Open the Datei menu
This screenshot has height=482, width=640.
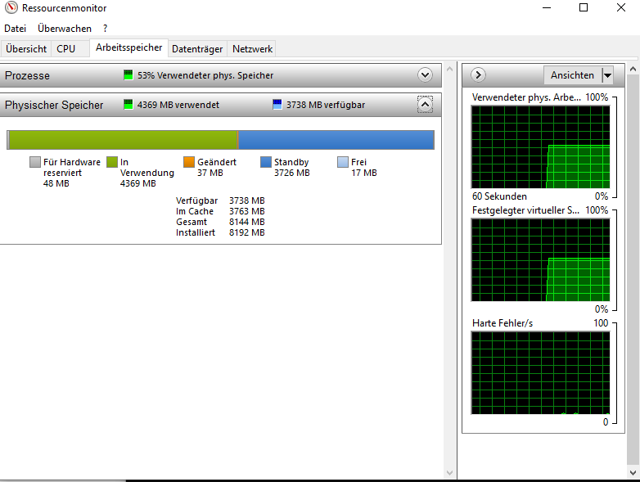15,29
